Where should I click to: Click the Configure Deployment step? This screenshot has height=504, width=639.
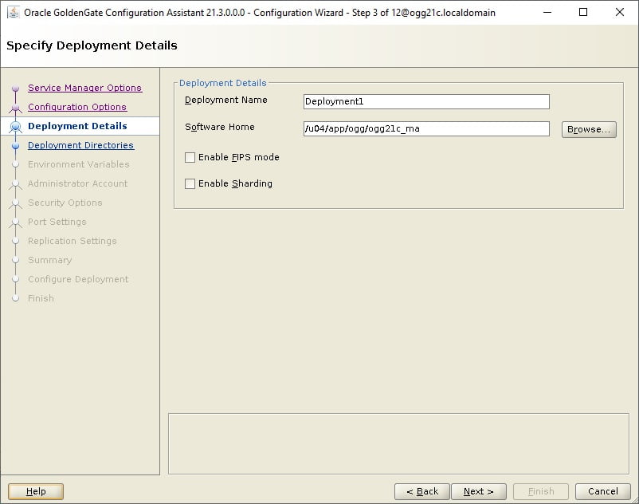tap(78, 279)
